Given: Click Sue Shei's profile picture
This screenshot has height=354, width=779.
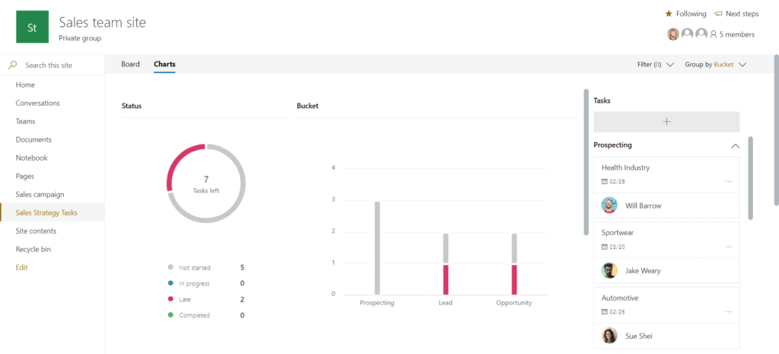Looking at the screenshot, I should pyautogui.click(x=609, y=336).
